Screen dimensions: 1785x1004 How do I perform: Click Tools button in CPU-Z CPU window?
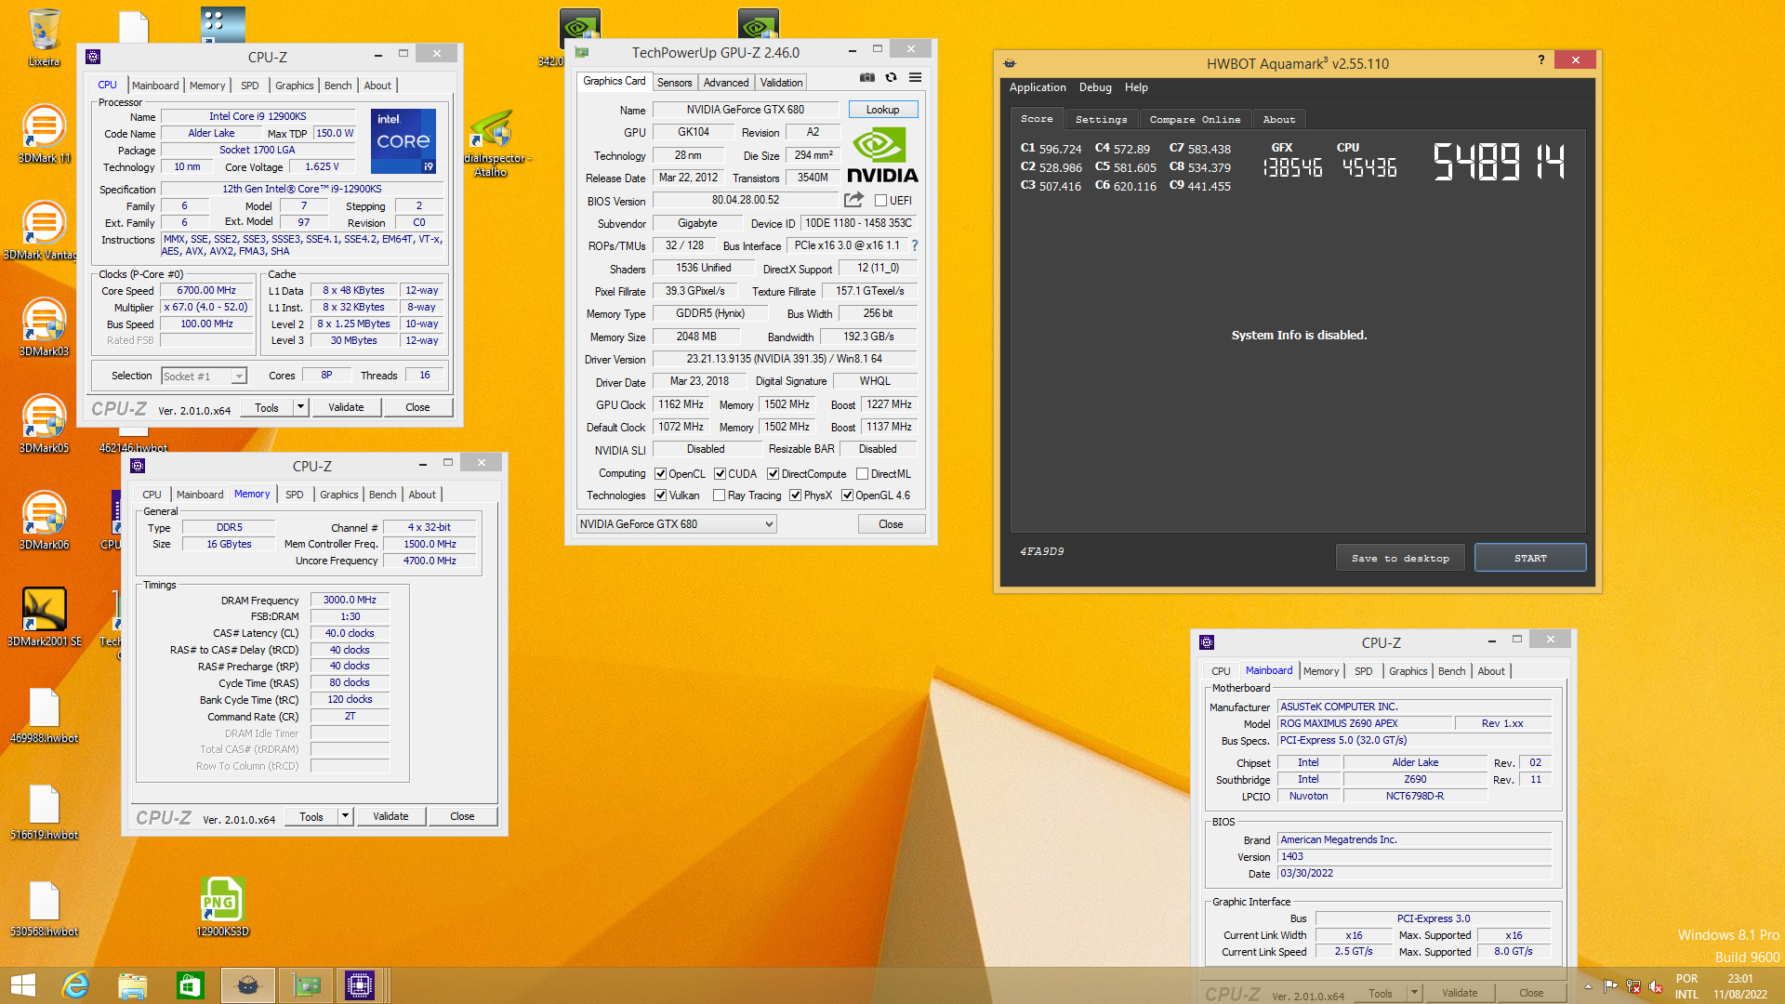coord(267,407)
